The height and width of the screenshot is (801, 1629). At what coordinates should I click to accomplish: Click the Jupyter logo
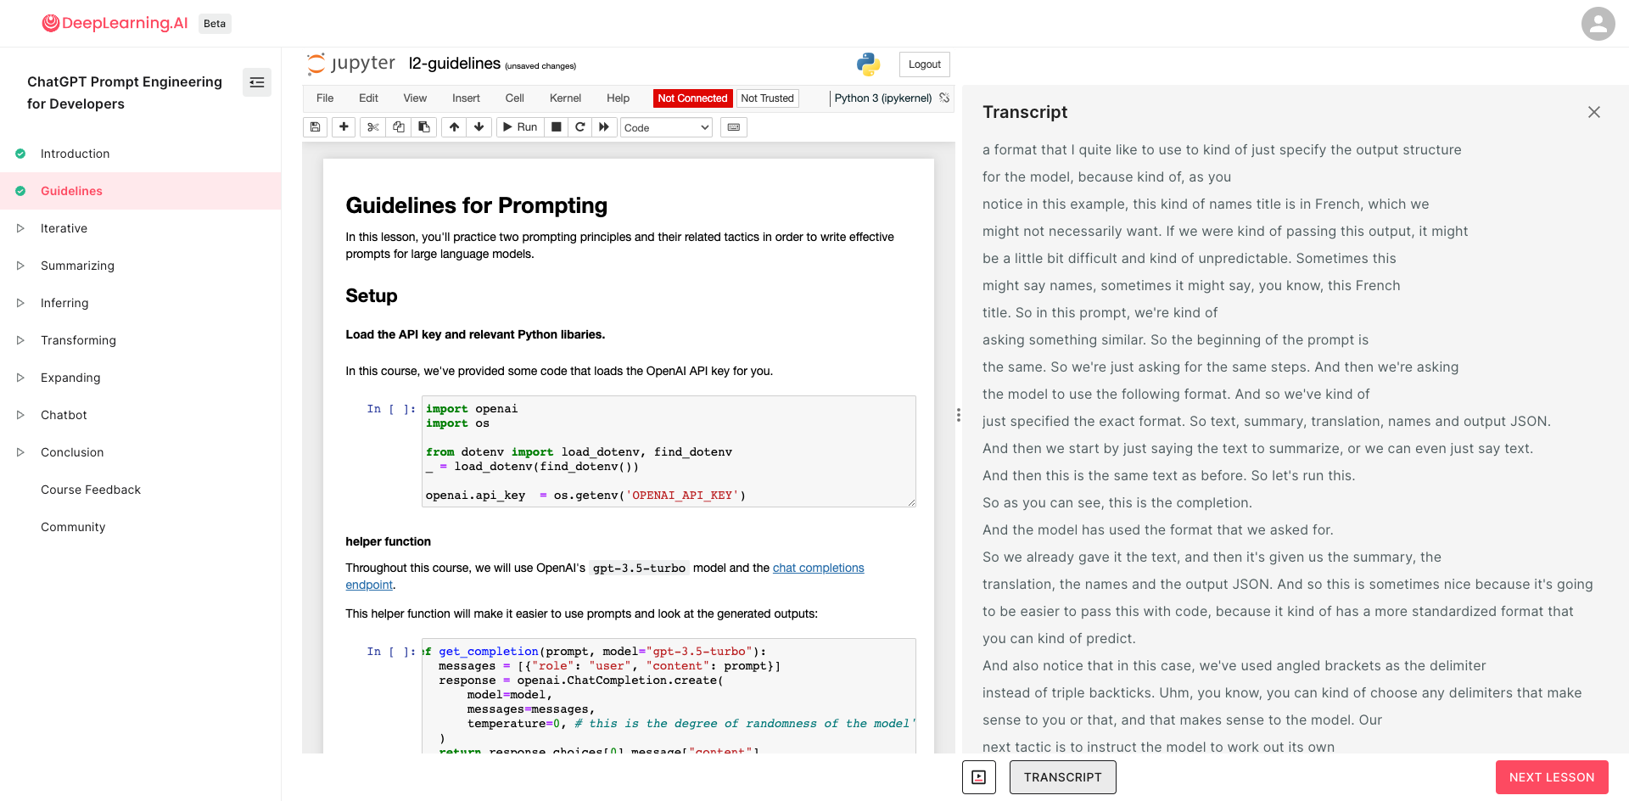[350, 64]
